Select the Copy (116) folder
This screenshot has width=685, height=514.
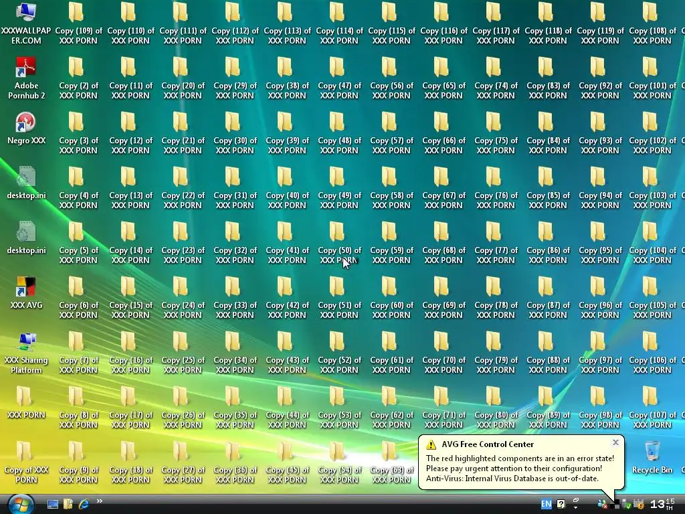coord(444,23)
